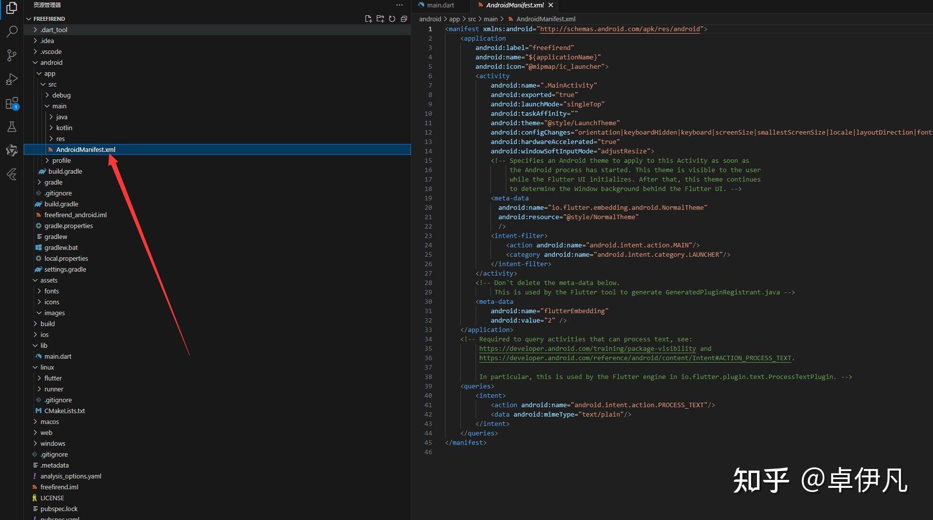Follow the Intent#ACTION_PROCESS_TEXT URL
Viewport: 933px width, 520px height.
(635, 358)
